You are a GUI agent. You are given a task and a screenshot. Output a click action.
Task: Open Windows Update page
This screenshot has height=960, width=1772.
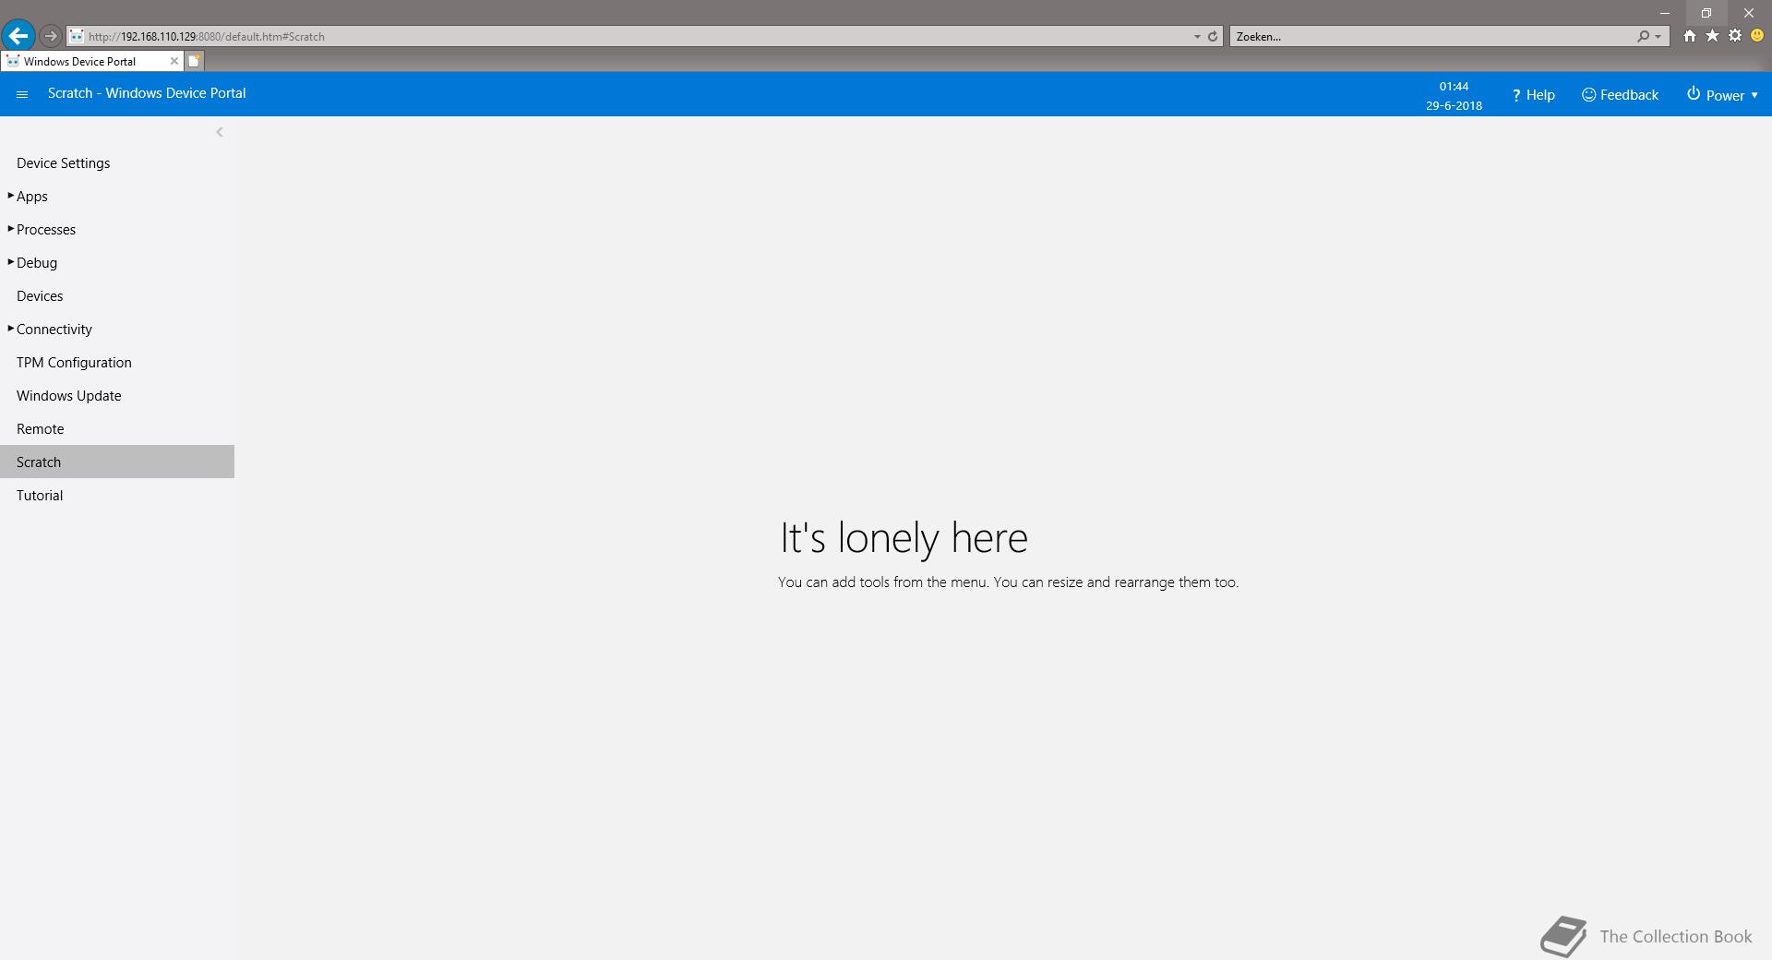tap(117, 396)
